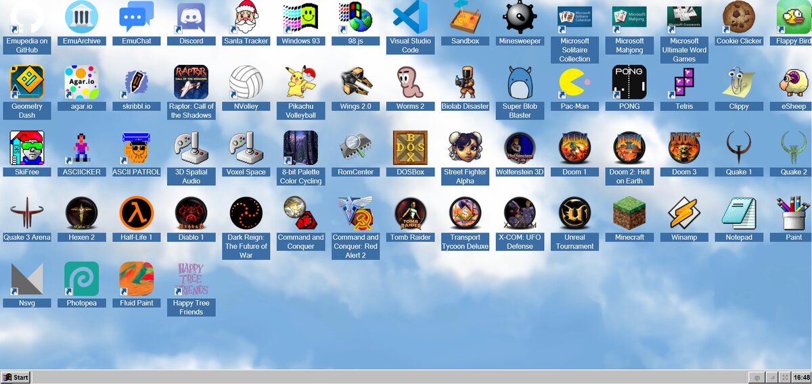Open the Windows 93 icon

[x=300, y=17]
